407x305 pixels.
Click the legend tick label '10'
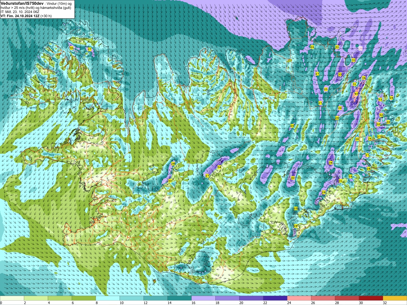pyautogui.click(x=121, y=303)
